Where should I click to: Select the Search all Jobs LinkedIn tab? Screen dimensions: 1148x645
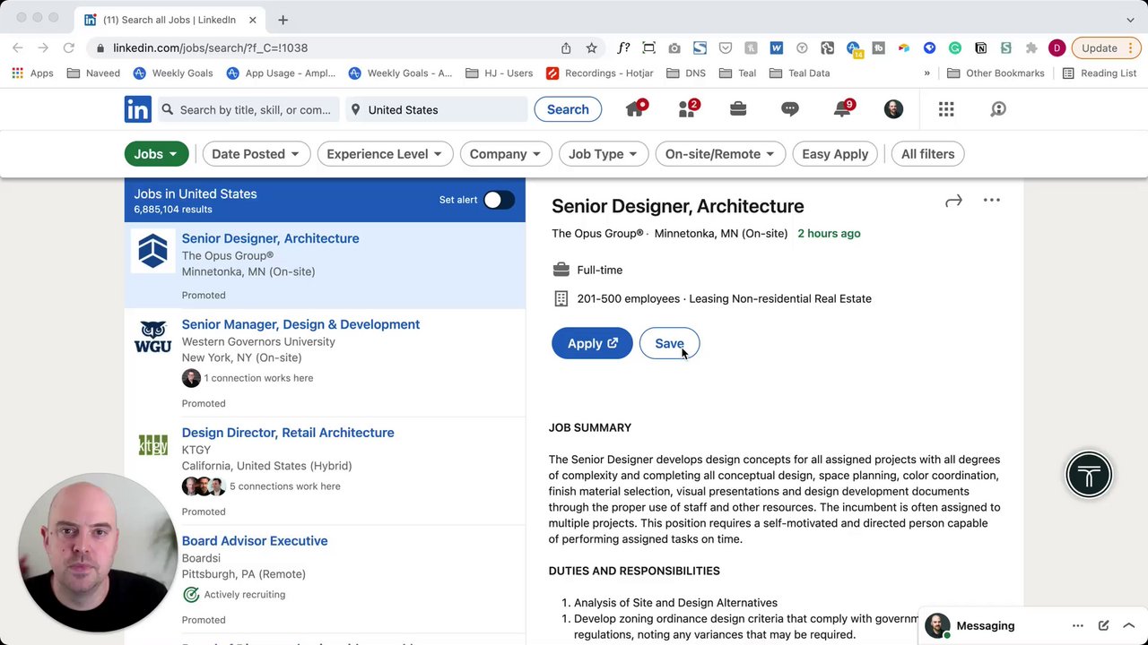coord(170,20)
